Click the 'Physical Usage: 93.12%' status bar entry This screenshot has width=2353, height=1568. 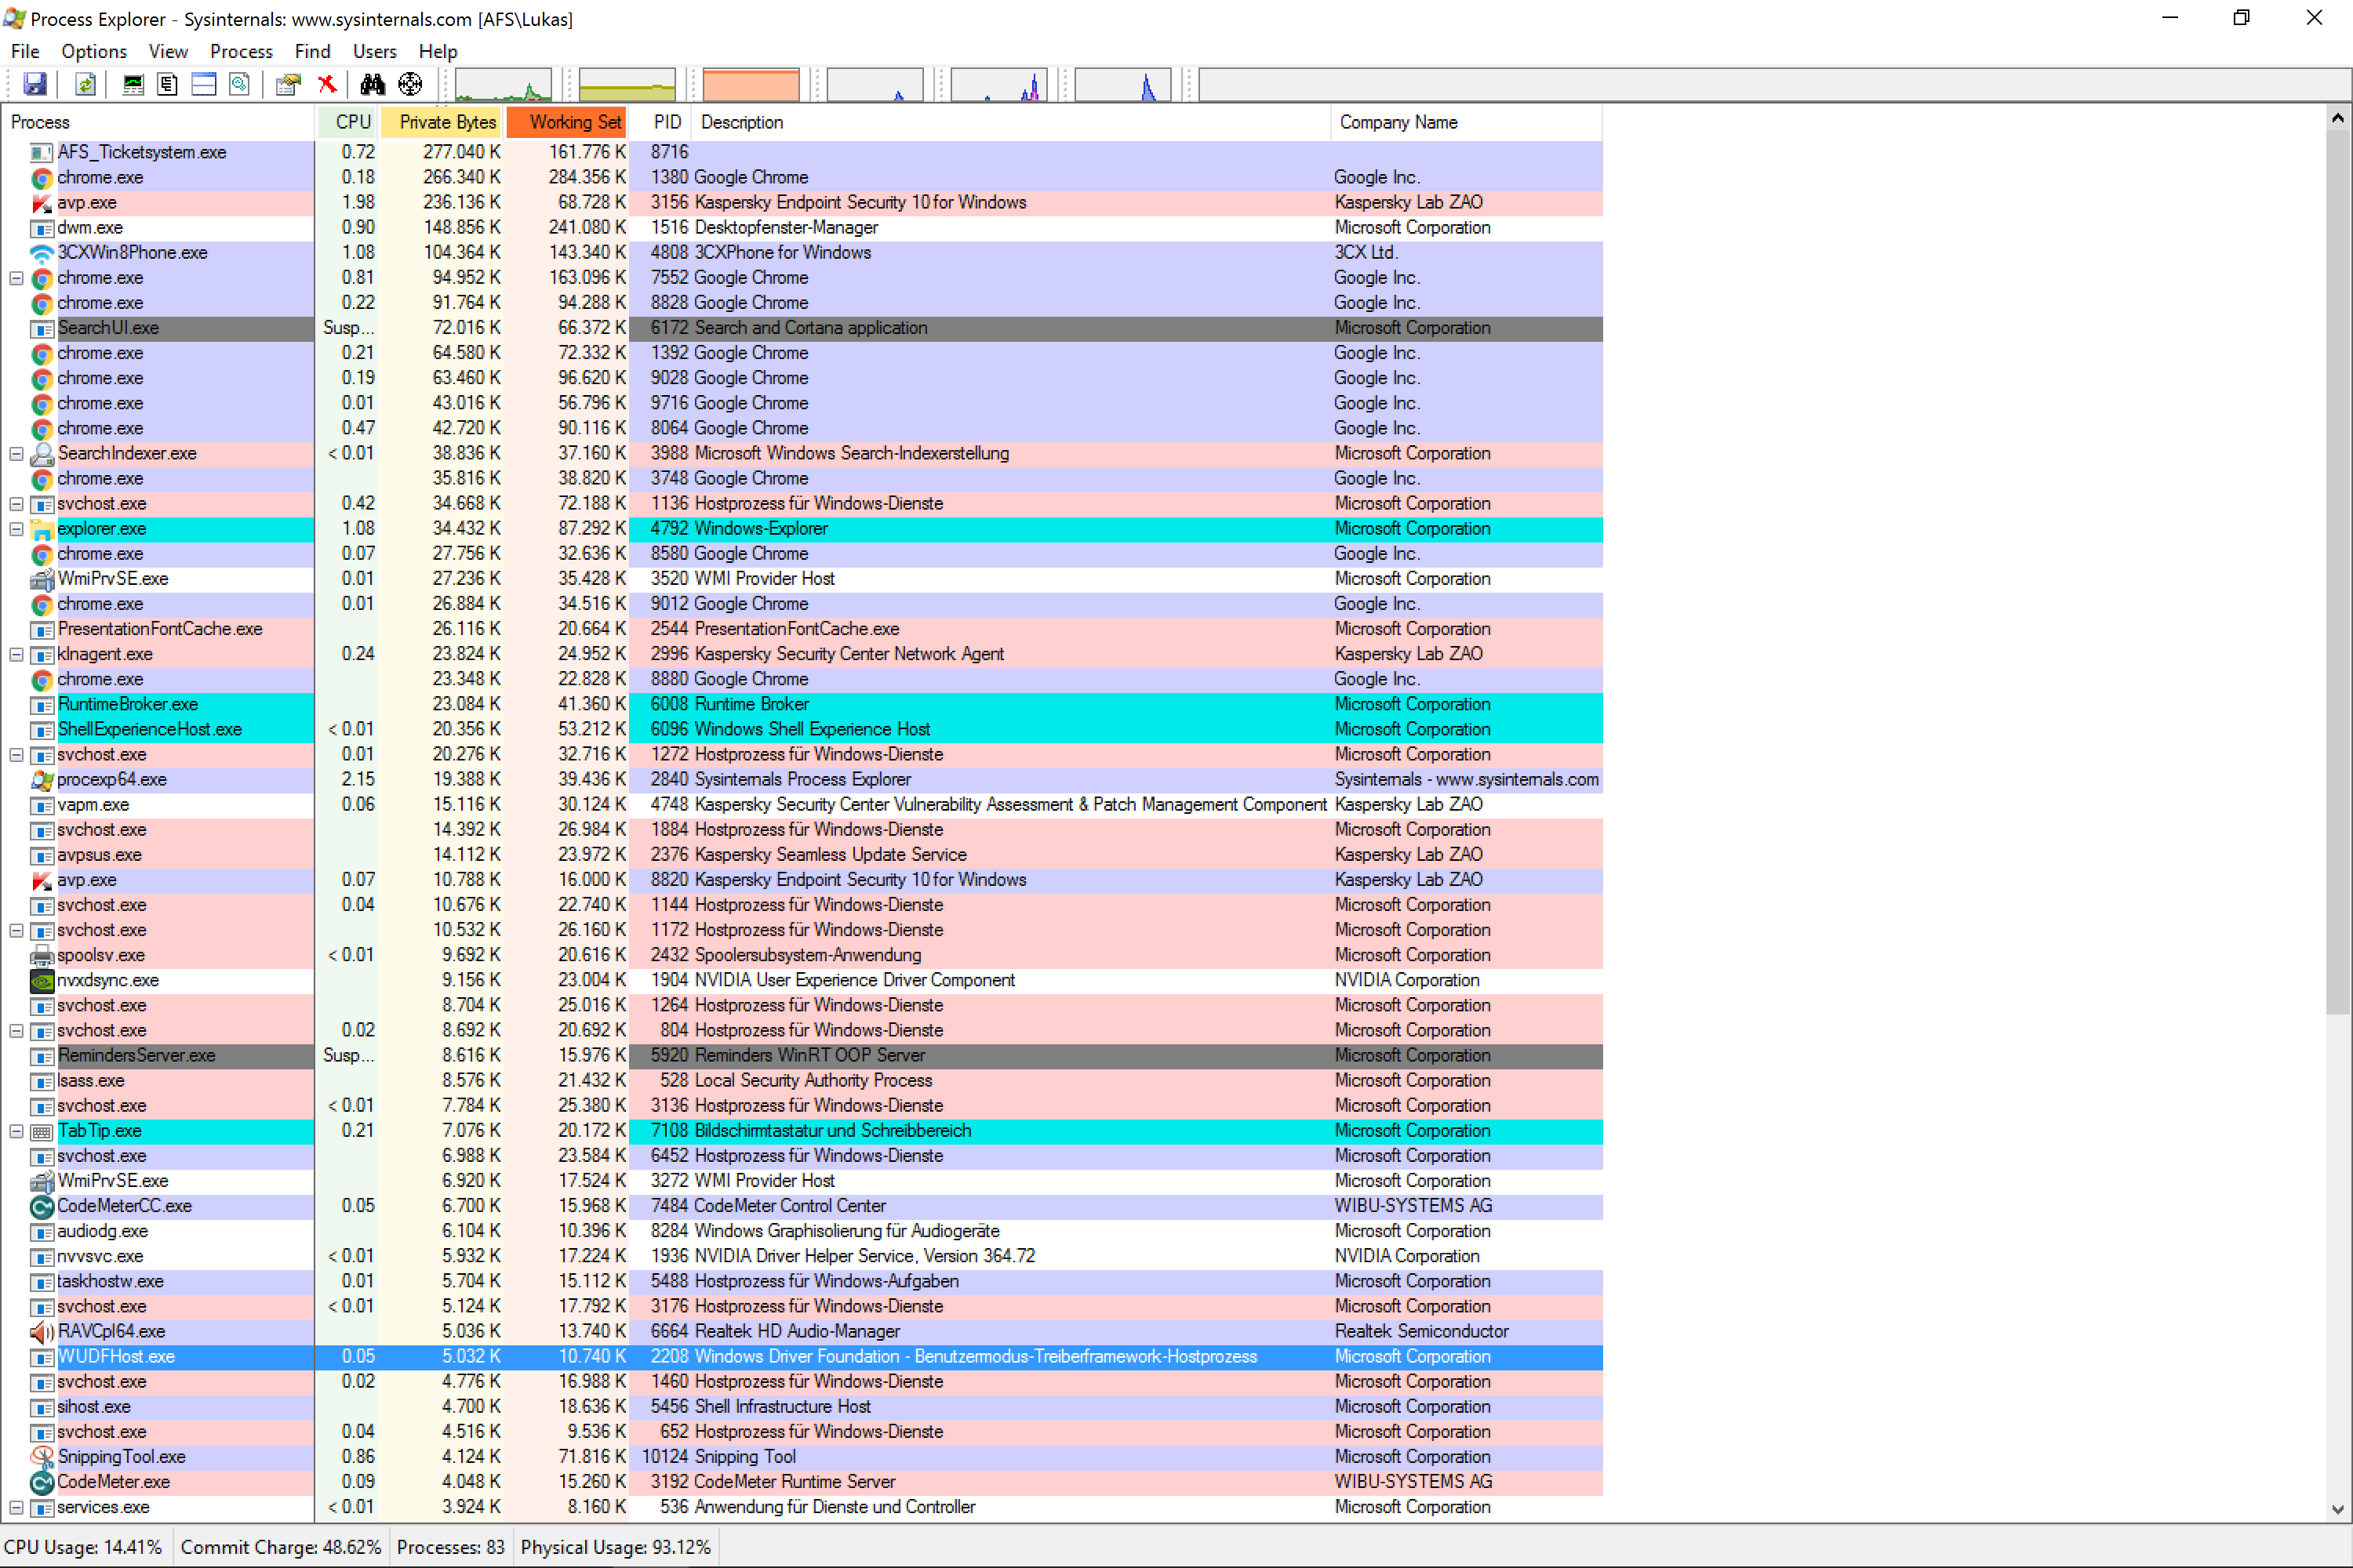point(616,1547)
